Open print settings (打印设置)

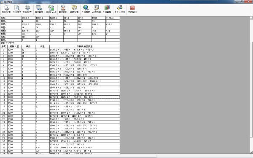[x=6, y=9]
